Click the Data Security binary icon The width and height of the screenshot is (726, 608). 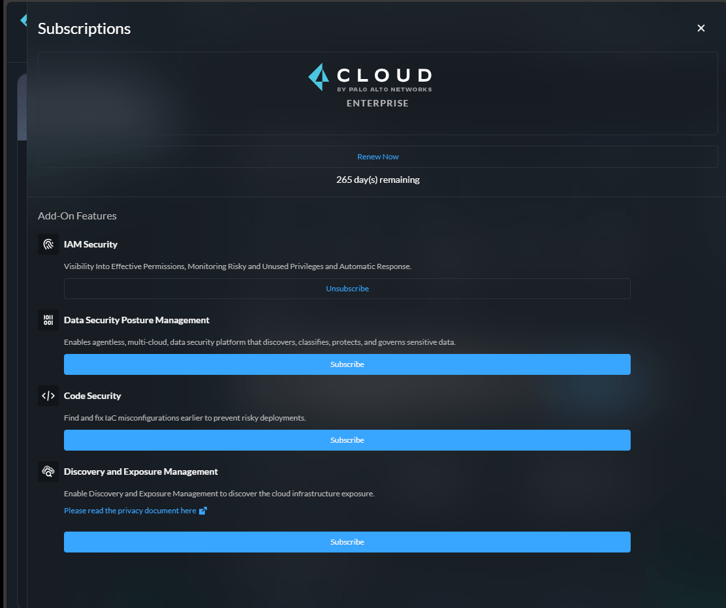(x=48, y=320)
